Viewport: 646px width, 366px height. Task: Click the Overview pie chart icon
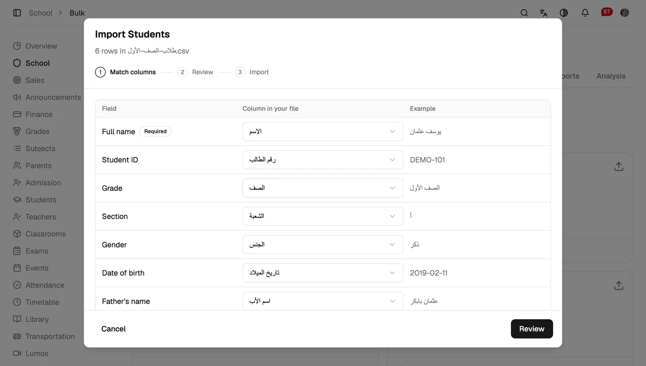(17, 46)
